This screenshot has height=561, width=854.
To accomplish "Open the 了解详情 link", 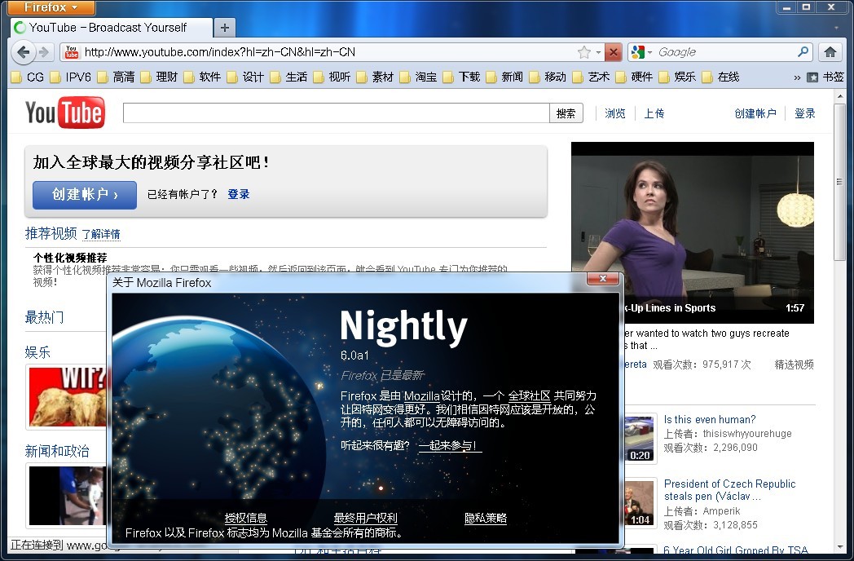I will pos(101,235).
